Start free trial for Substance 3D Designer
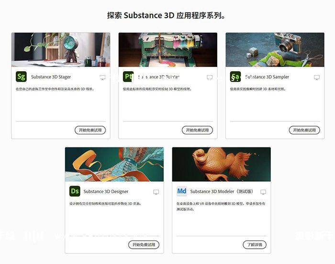The width and height of the screenshot is (335, 264). (144, 244)
